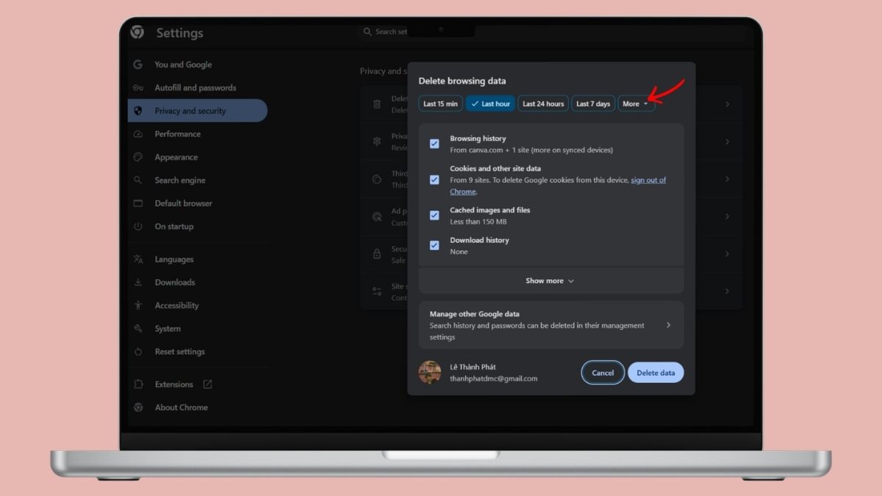The image size is (882, 496).
Task: Toggle the Cached images and files checkbox
Action: [434, 215]
